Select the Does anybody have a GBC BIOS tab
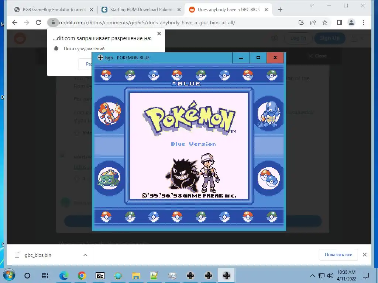378x283 pixels. tap(228, 10)
